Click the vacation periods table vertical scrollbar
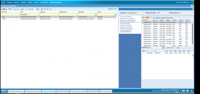The width and height of the screenshot is (200, 94). click(x=192, y=34)
